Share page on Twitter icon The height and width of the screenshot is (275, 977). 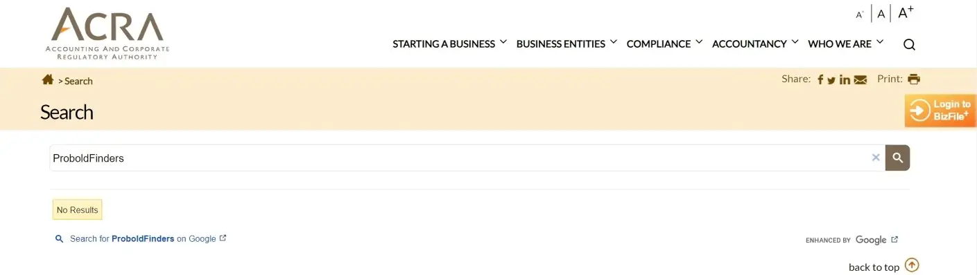click(x=831, y=80)
